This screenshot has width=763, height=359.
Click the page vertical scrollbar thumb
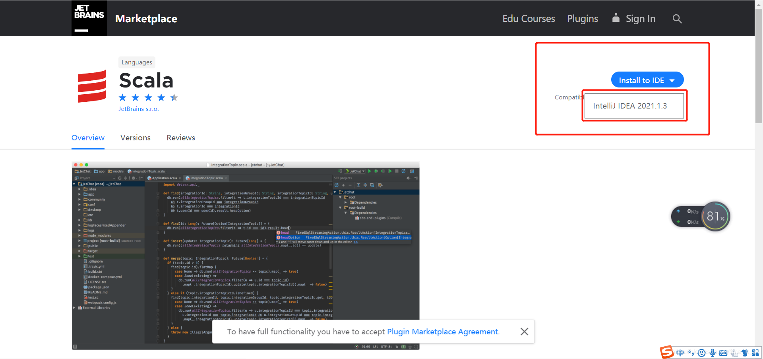point(759,66)
